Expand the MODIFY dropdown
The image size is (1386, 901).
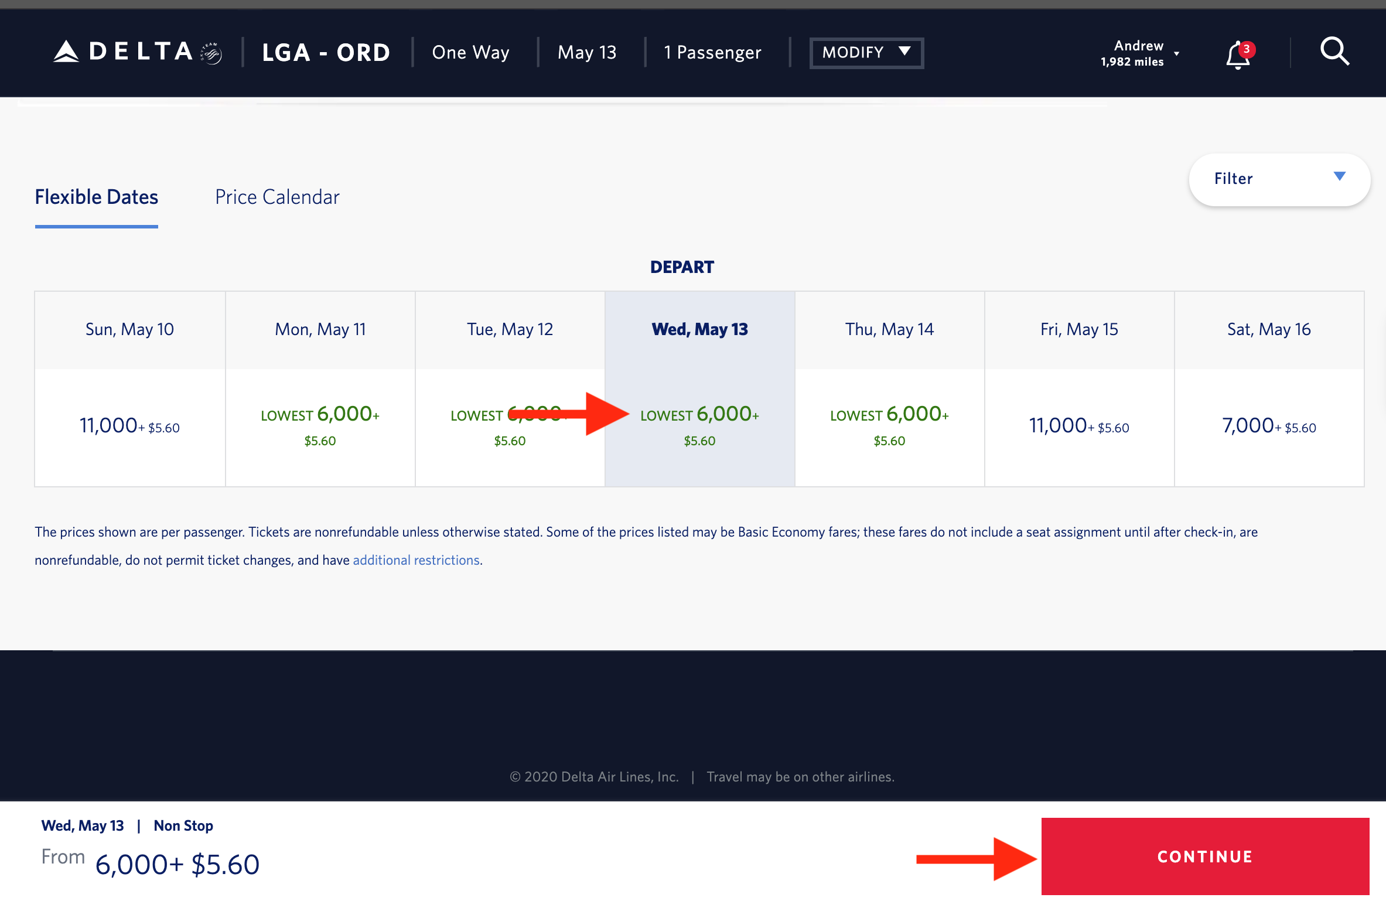click(866, 53)
